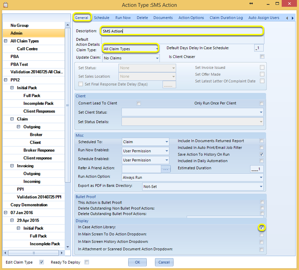Switch to the Documents tab
This screenshot has height=270, width=299.
[163, 18]
